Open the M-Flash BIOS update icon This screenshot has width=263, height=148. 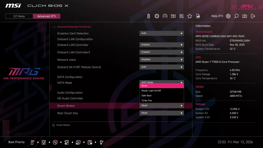click(149, 16)
